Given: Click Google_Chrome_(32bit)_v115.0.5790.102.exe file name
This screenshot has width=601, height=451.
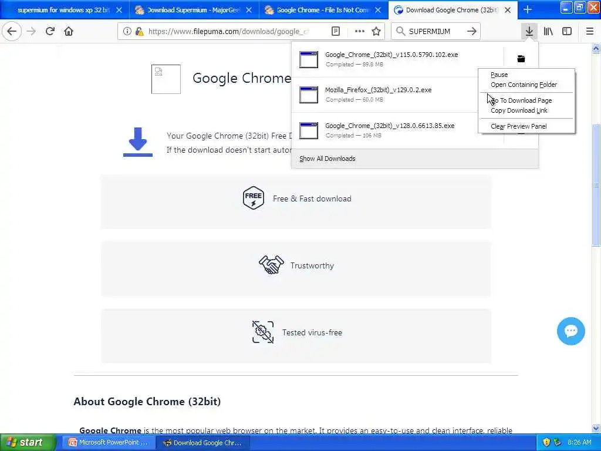Looking at the screenshot, I should click(x=391, y=55).
